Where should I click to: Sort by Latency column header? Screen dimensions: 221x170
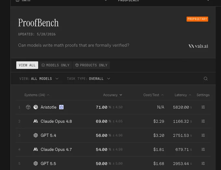point(183,95)
